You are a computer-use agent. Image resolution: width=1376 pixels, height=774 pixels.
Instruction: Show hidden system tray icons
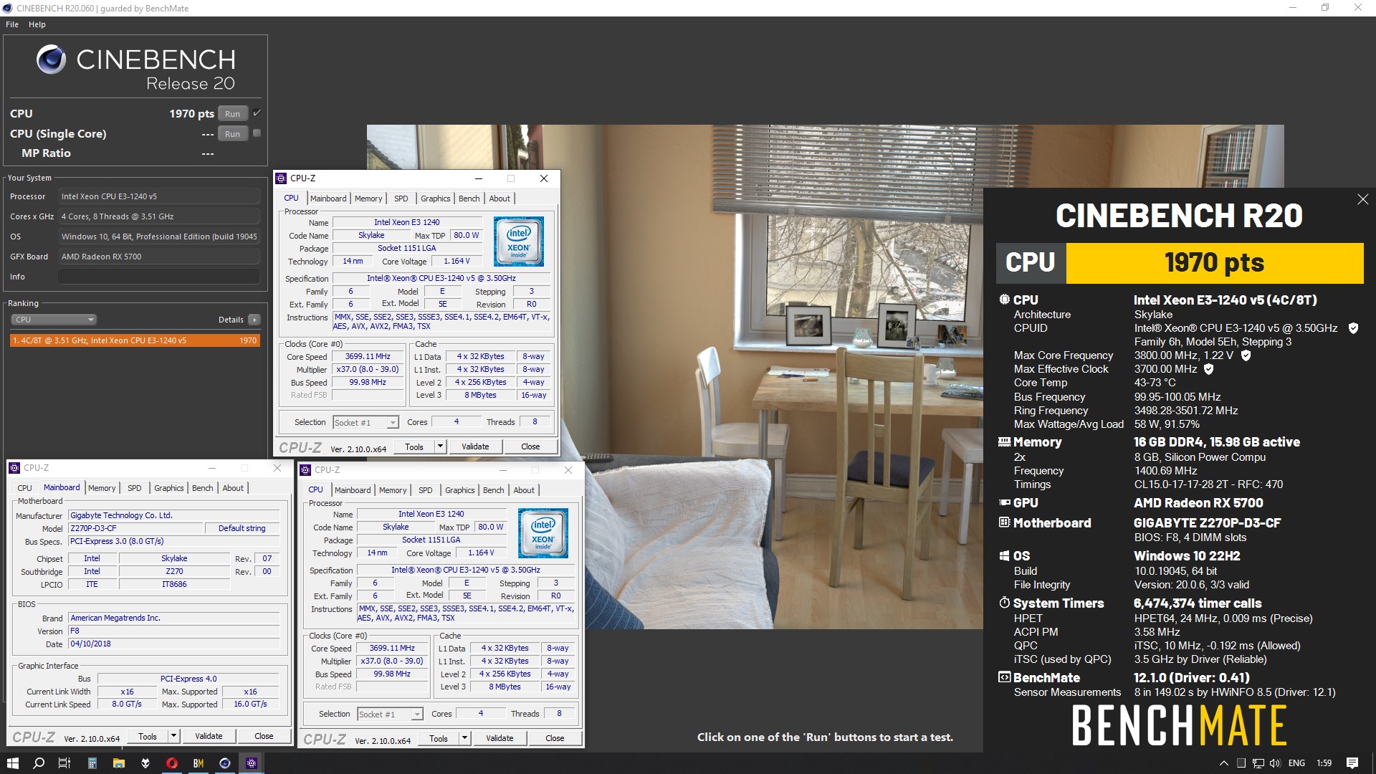[1223, 763]
